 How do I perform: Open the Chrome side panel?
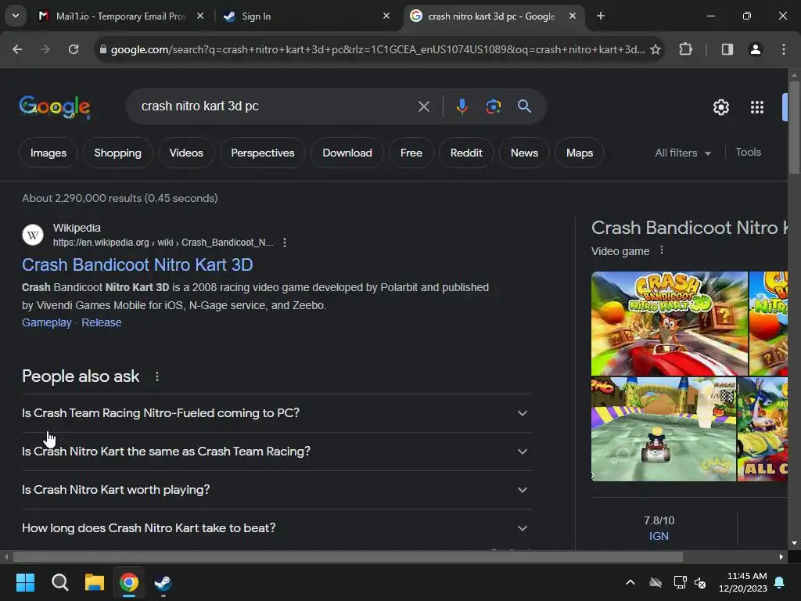[727, 49]
